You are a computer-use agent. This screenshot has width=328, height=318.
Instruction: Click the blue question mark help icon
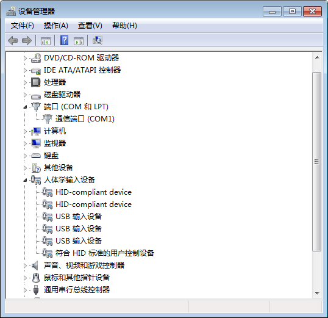click(64, 40)
